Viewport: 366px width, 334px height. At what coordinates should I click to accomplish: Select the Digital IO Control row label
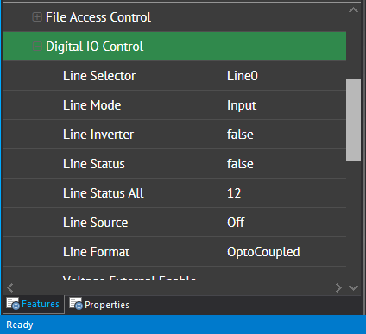coord(94,47)
